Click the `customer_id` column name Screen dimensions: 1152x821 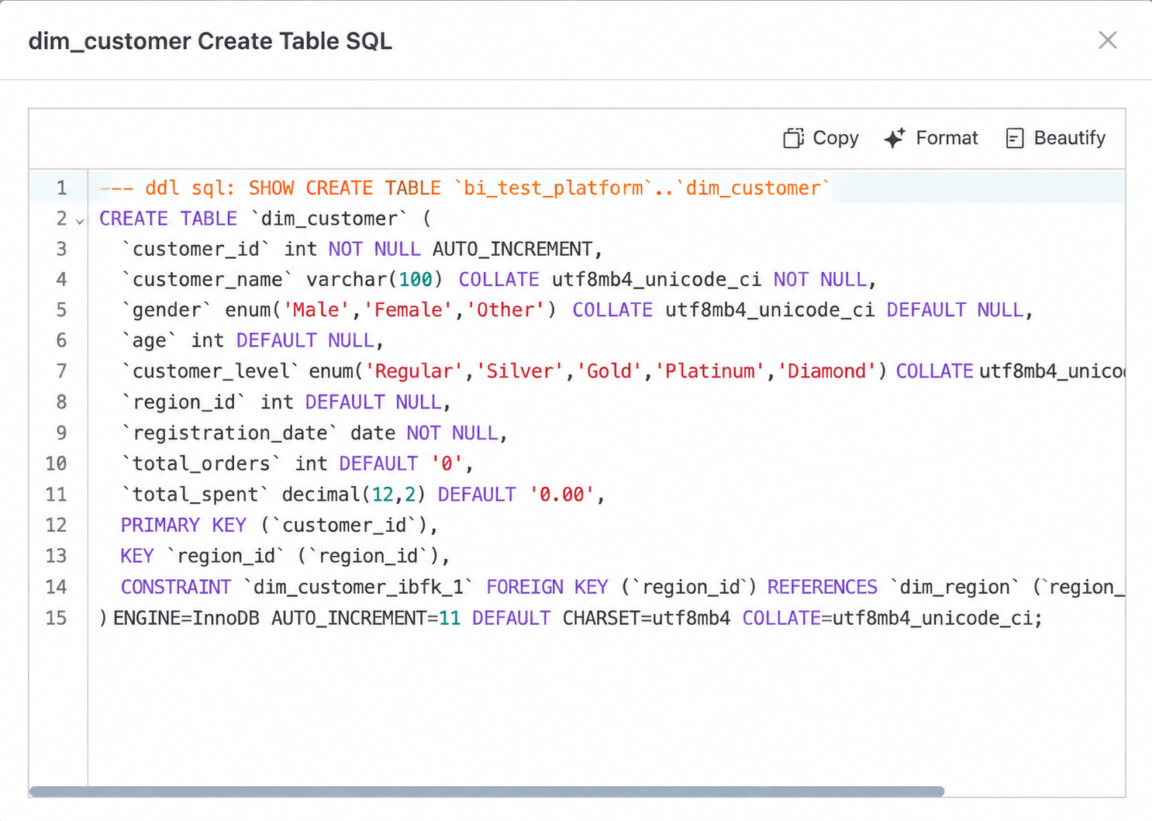[x=195, y=249]
